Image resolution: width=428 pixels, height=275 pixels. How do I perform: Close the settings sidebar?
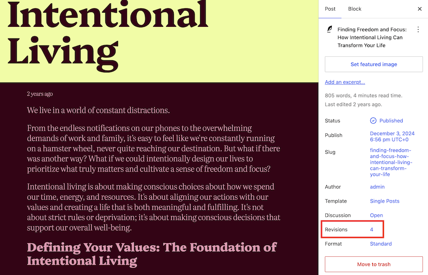pyautogui.click(x=419, y=9)
